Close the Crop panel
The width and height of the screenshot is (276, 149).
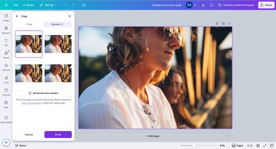click(x=70, y=16)
